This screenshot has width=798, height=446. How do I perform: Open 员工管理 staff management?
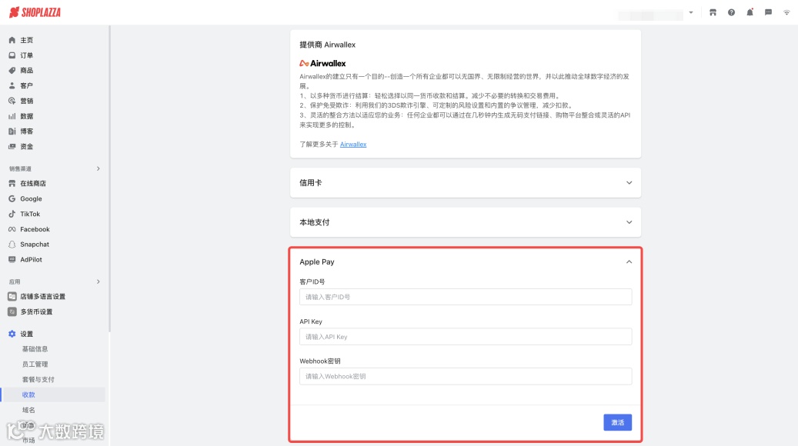point(35,364)
